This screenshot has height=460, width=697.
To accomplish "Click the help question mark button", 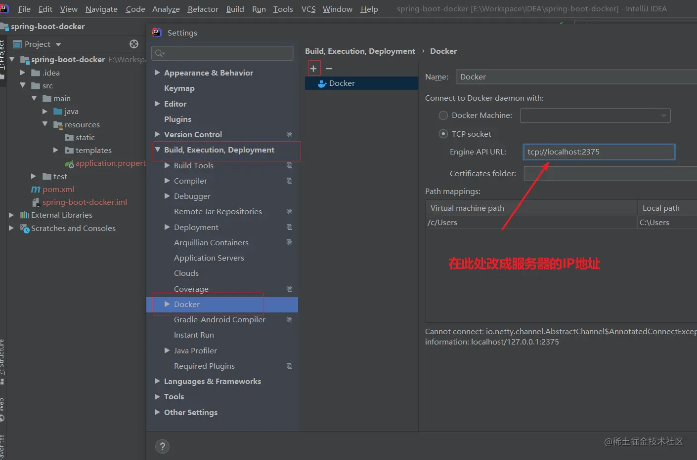I will coord(162,446).
